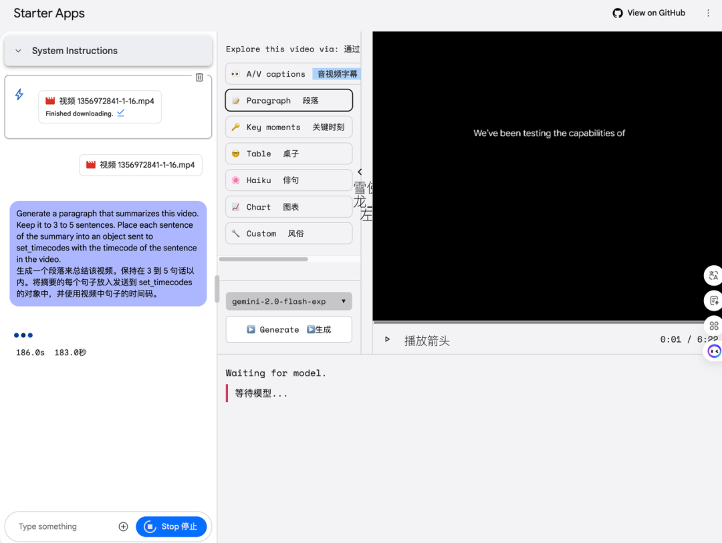Toggle the Haiku 俳句 mode

[289, 180]
